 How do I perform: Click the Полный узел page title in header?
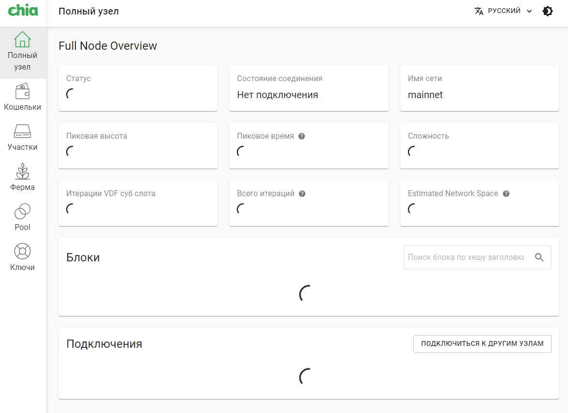tap(88, 11)
